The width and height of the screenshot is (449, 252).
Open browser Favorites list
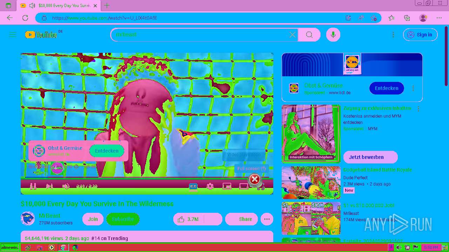[x=391, y=18]
